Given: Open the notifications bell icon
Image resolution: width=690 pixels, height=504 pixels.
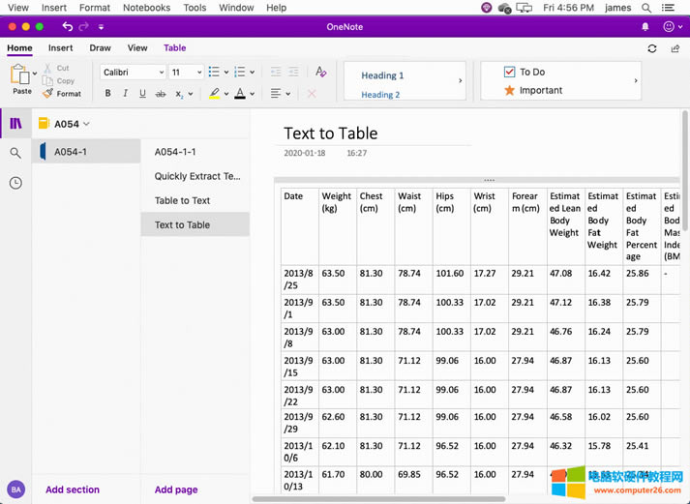Looking at the screenshot, I should (x=645, y=27).
